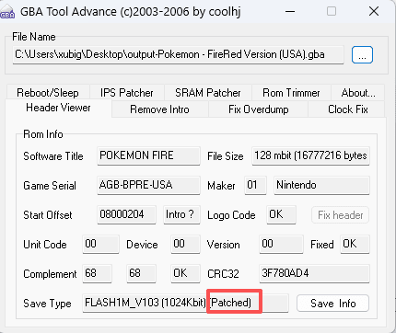
Task: Select the Software Title field POKEMON FIRE
Action: point(148,155)
